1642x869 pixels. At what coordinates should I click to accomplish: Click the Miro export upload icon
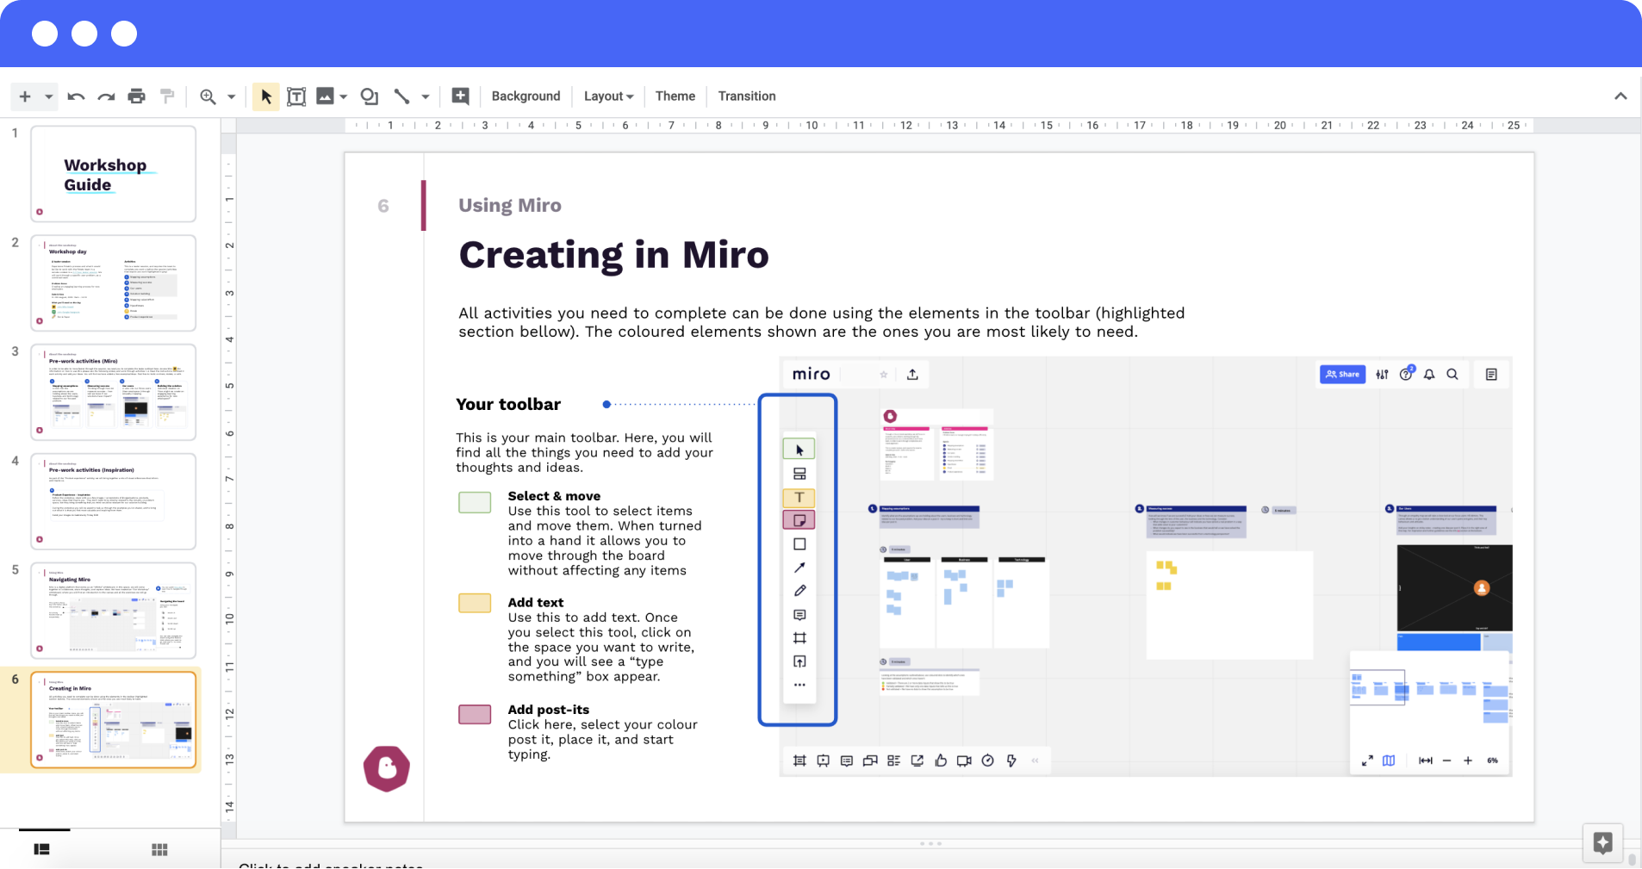[912, 375]
